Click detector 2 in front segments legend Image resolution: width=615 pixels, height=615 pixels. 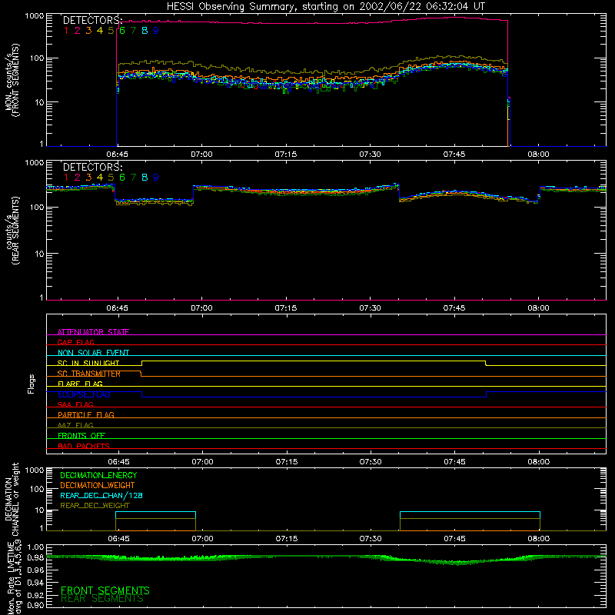tap(78, 31)
